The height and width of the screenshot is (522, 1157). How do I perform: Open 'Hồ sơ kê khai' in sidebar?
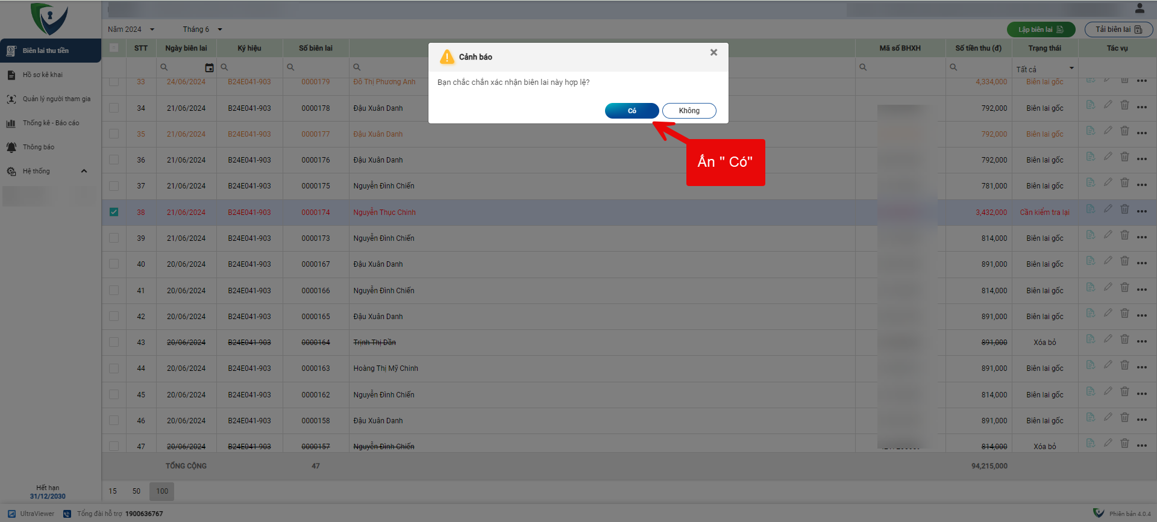tap(43, 75)
